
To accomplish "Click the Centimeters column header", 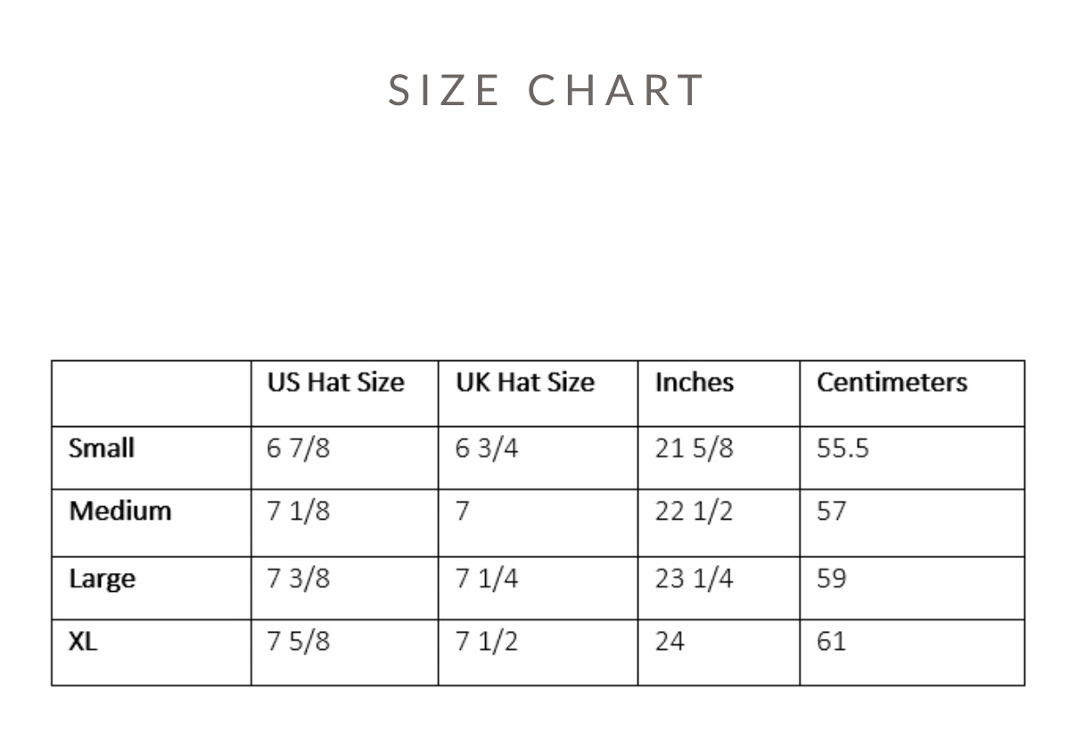I will click(x=892, y=382).
